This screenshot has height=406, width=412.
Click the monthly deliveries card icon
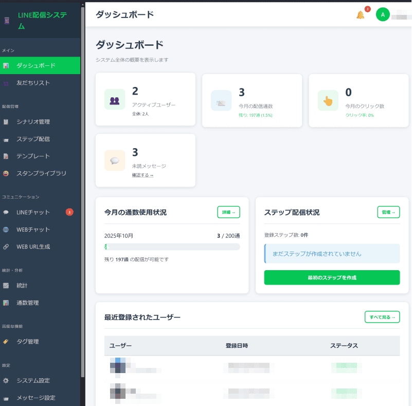221,101
